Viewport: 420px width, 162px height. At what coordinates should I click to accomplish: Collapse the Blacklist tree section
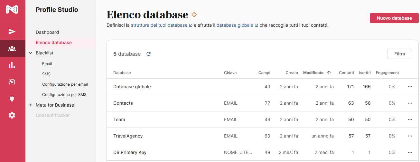pos(31,53)
